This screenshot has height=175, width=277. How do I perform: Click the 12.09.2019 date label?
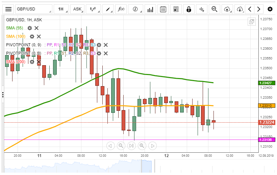click(x=266, y=156)
